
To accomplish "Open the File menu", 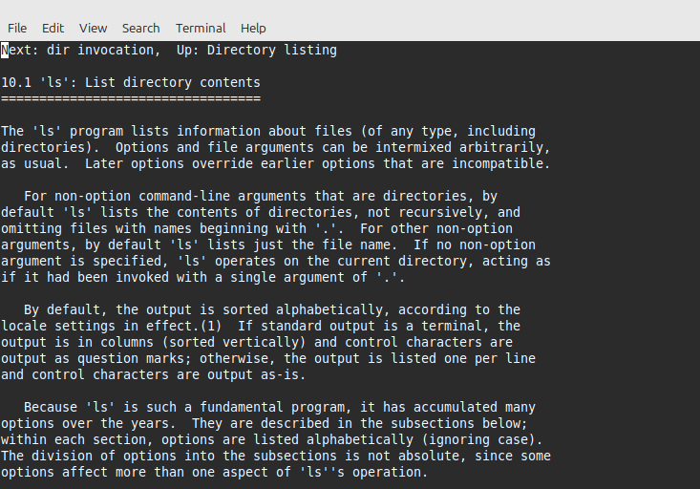I will click(17, 28).
